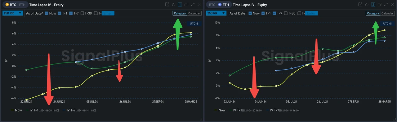Click the 27SEP24 axis label in ETH chart

pos(354,101)
